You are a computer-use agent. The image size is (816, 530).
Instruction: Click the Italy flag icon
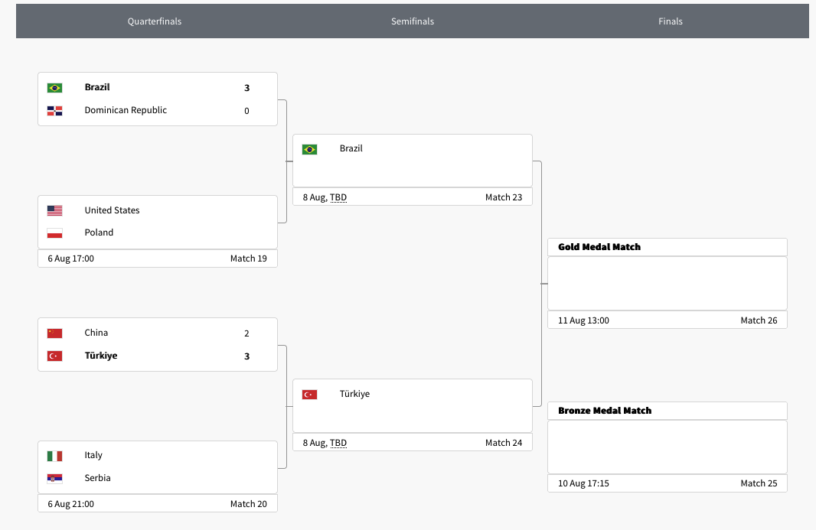54,456
